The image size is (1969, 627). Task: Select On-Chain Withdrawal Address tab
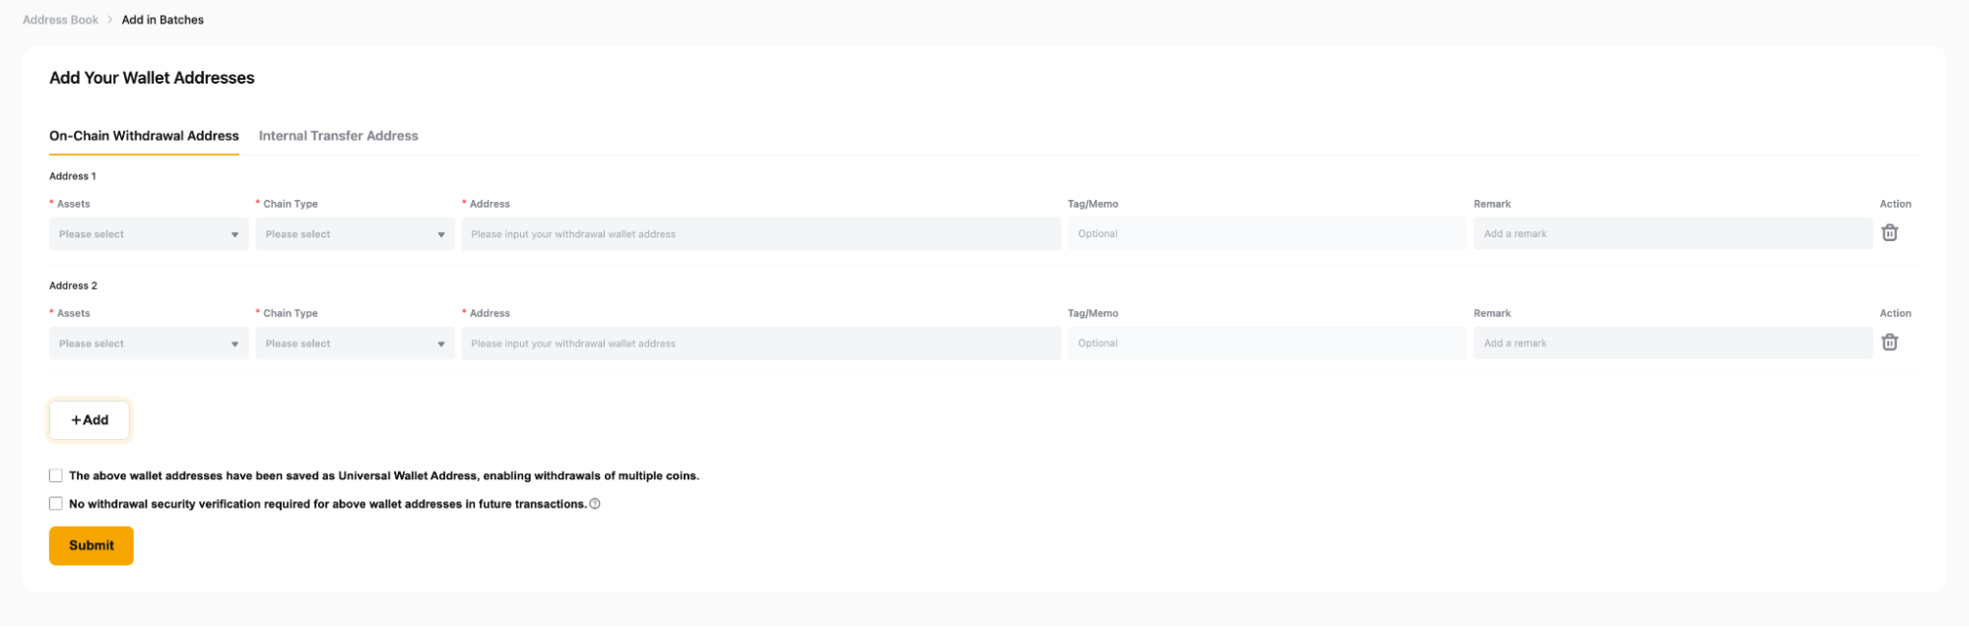point(144,136)
